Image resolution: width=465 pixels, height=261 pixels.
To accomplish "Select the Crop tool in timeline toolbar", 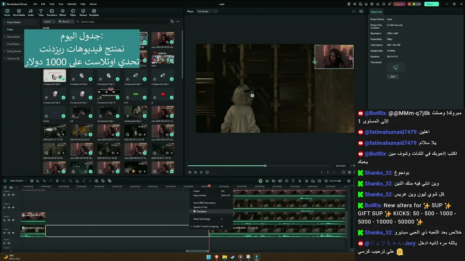I will pos(77,181).
